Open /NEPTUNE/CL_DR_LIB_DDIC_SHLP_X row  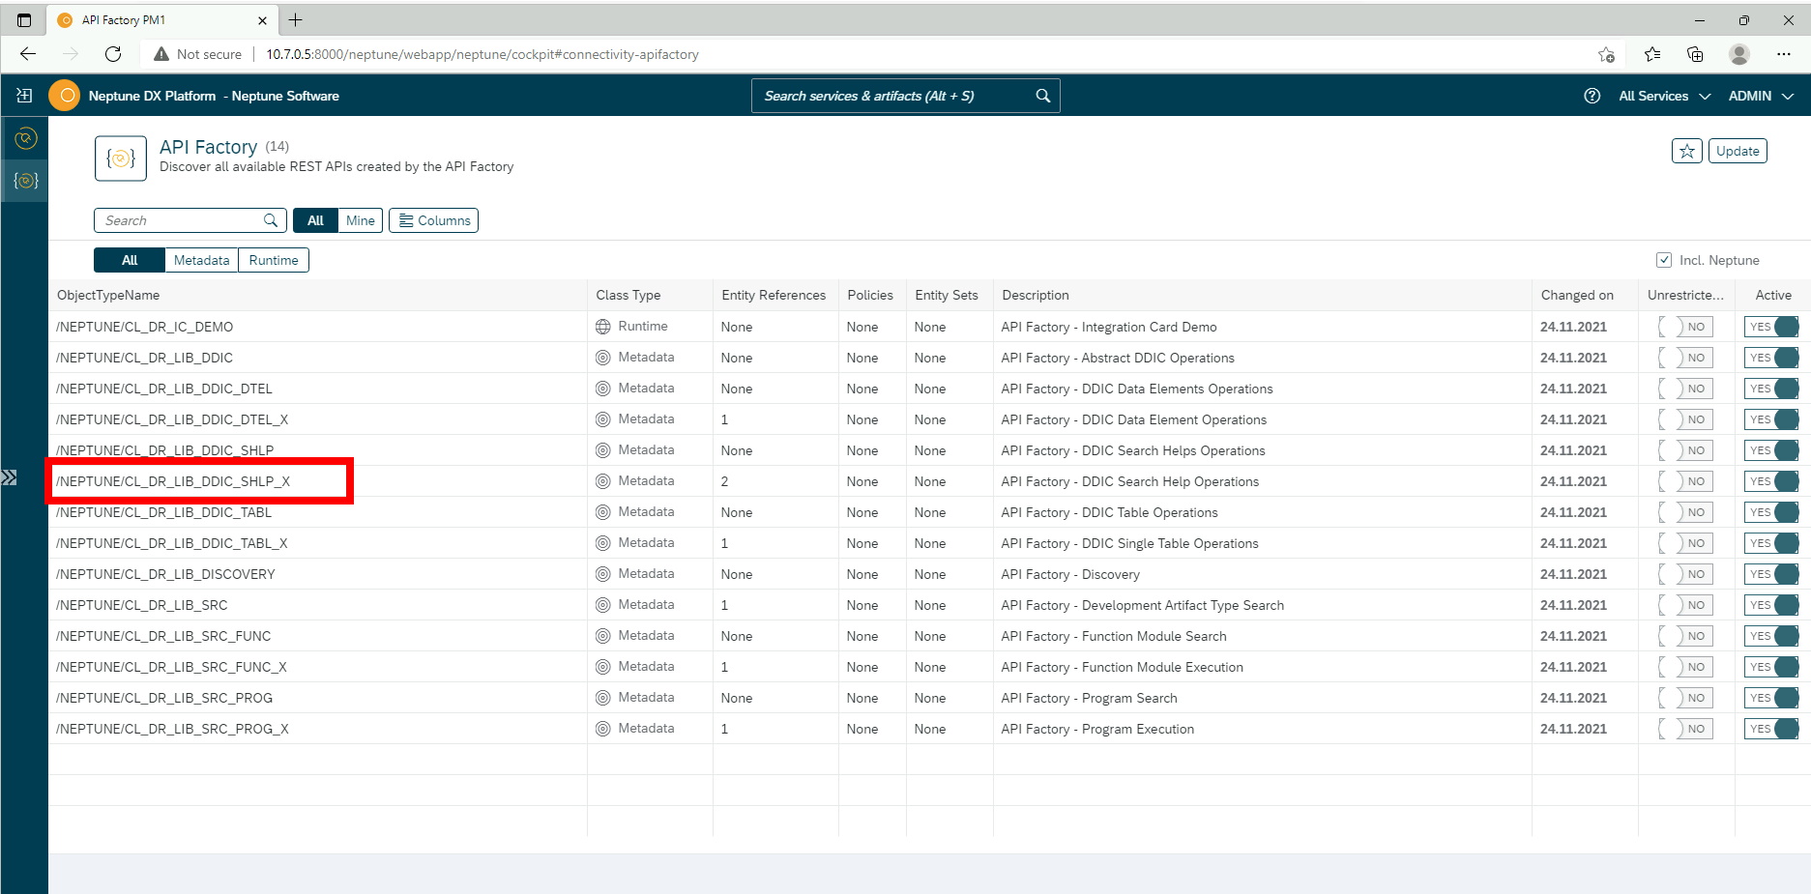tap(173, 481)
